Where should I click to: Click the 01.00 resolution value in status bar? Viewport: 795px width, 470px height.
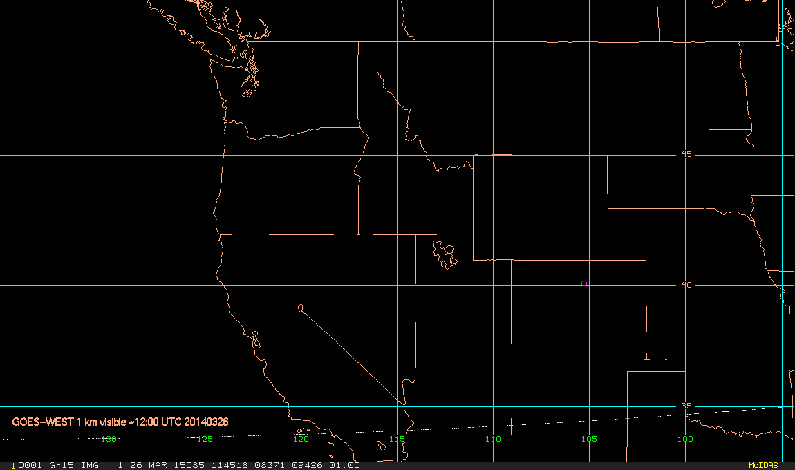coord(345,465)
